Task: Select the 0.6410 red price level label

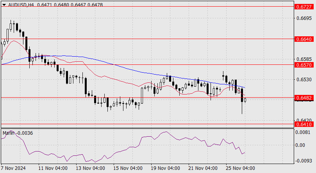Action: click(x=304, y=124)
